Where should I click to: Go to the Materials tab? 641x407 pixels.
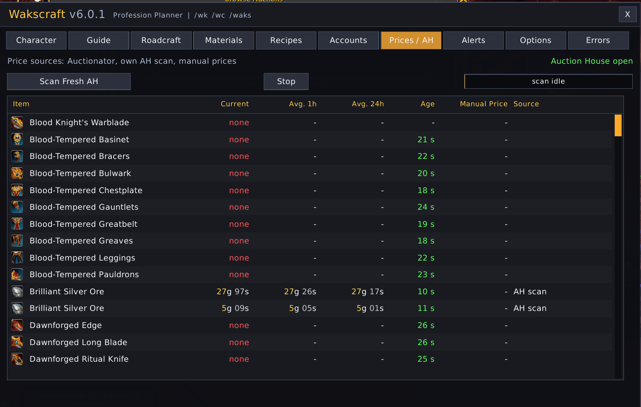tap(224, 40)
